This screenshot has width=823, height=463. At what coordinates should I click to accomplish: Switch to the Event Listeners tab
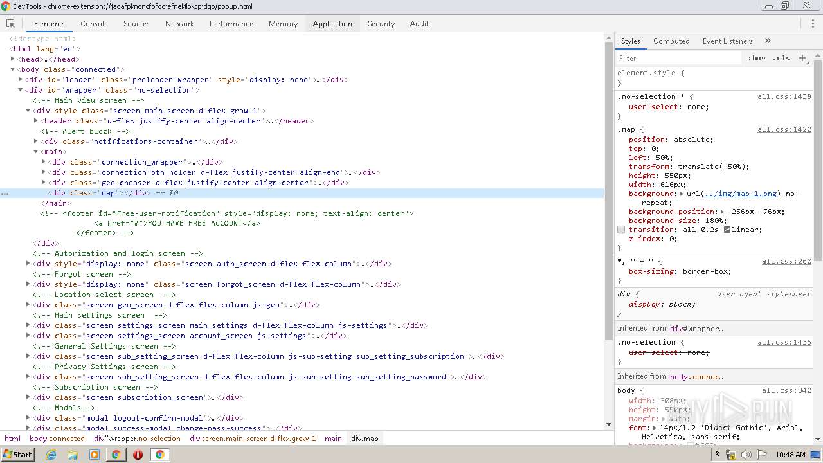coord(727,41)
